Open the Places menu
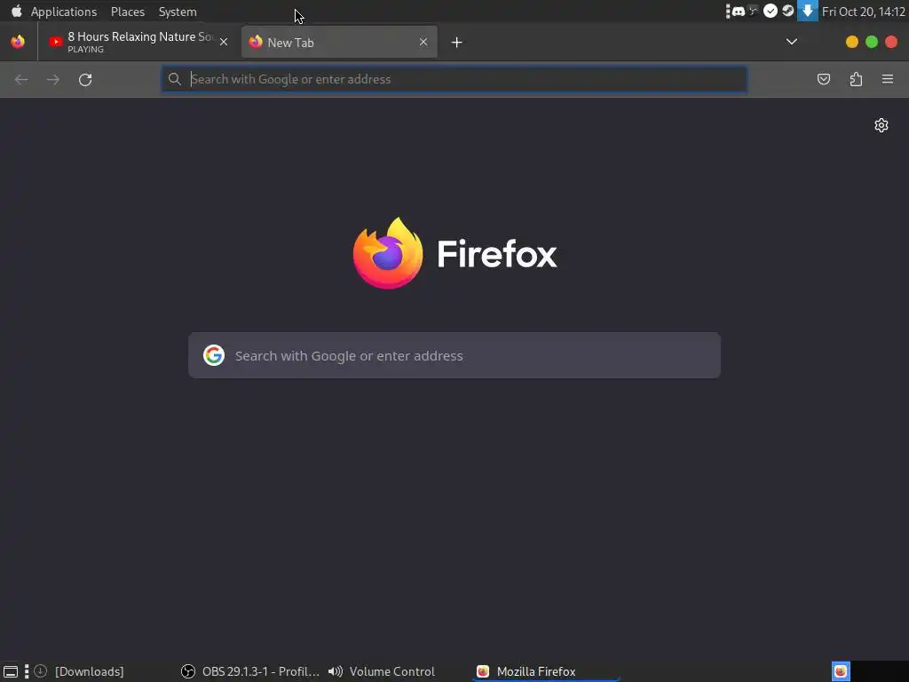 [128, 12]
